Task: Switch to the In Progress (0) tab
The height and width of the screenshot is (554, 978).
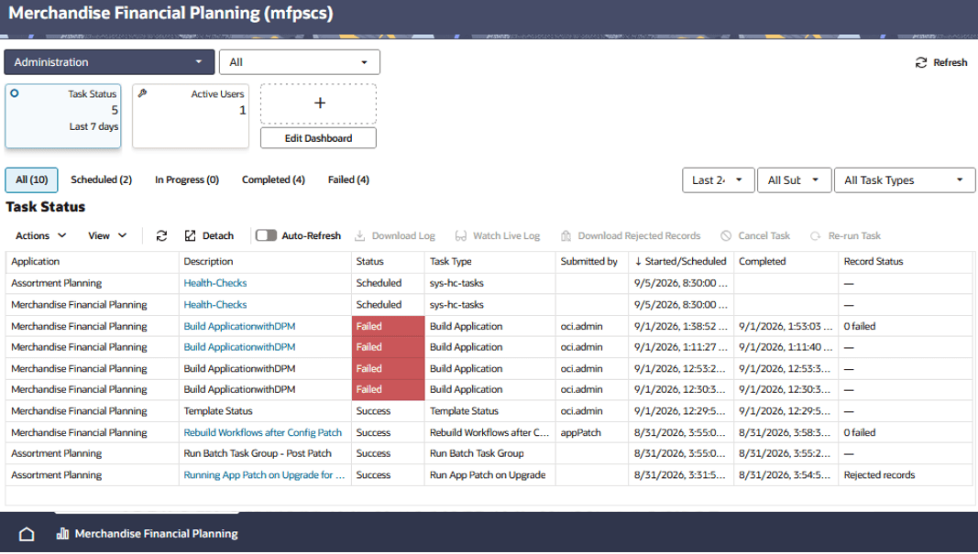Action: pyautogui.click(x=187, y=180)
